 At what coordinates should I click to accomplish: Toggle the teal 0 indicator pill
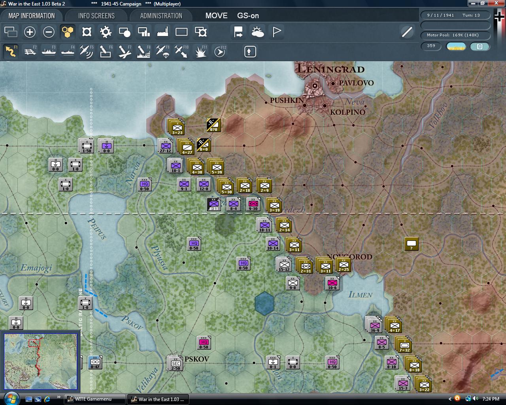(480, 46)
